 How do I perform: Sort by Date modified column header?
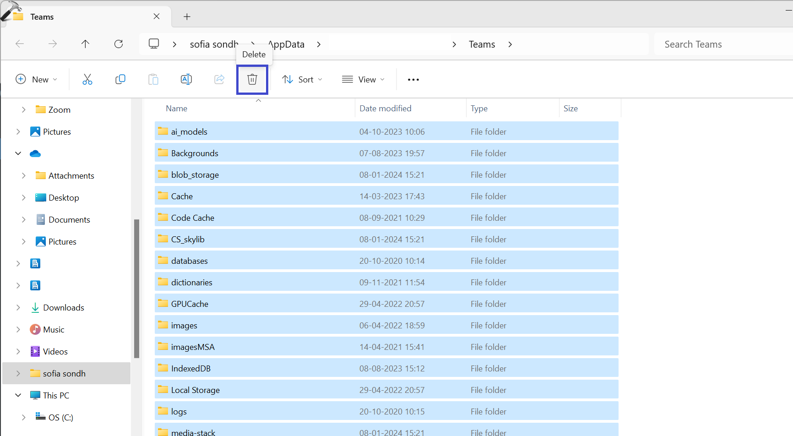click(x=386, y=109)
